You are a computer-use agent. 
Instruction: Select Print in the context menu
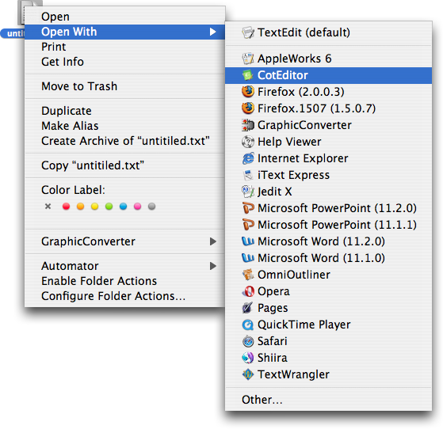click(124, 47)
